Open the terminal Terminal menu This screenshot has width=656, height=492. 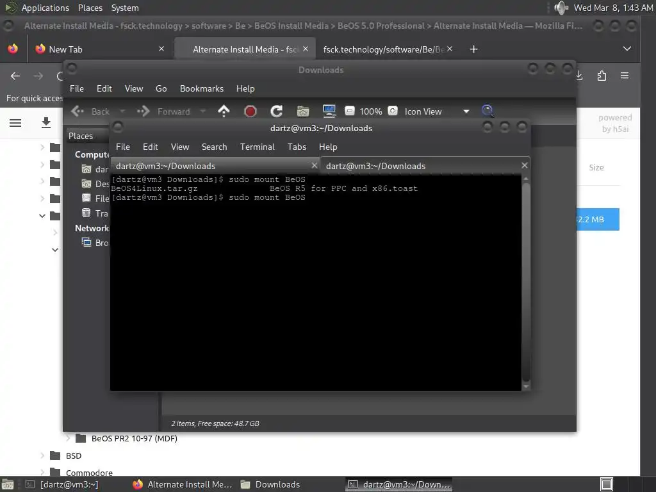point(258,147)
